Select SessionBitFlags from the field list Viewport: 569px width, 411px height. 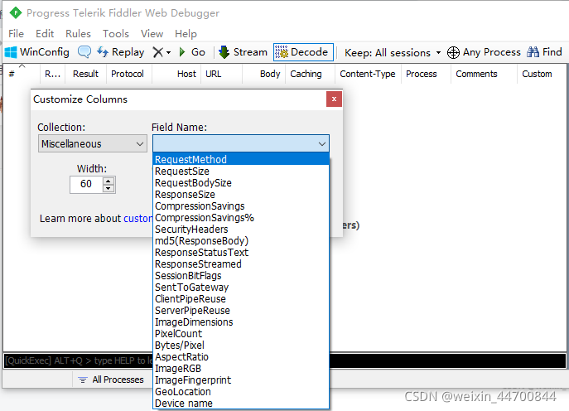[x=241, y=276]
